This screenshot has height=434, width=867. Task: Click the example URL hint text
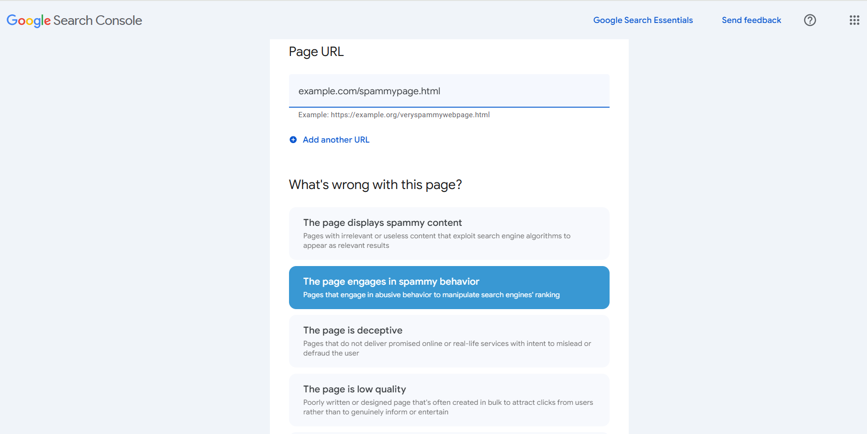tap(394, 115)
